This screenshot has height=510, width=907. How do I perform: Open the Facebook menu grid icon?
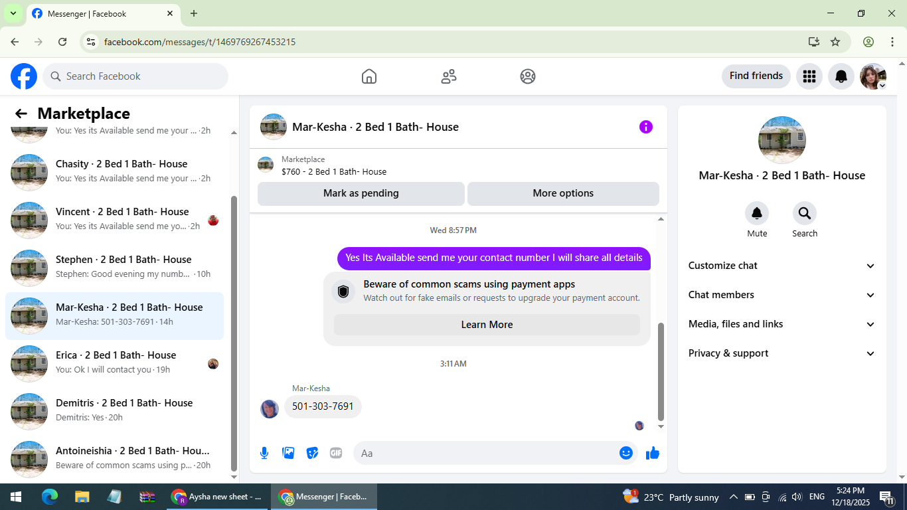(x=809, y=76)
